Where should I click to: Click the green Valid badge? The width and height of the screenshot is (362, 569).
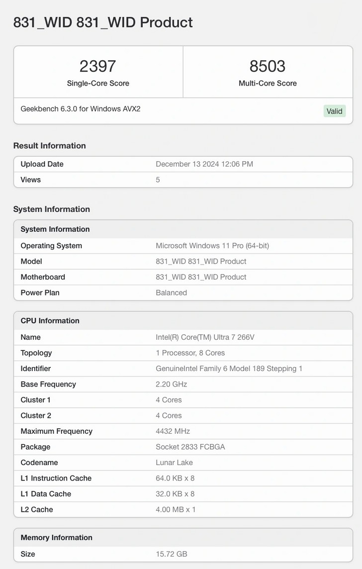pos(334,111)
